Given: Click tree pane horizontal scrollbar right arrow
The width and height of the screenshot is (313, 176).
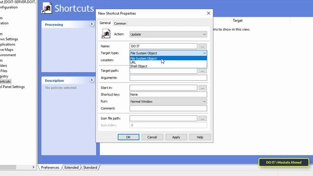Looking at the screenshot, I should [33, 167].
